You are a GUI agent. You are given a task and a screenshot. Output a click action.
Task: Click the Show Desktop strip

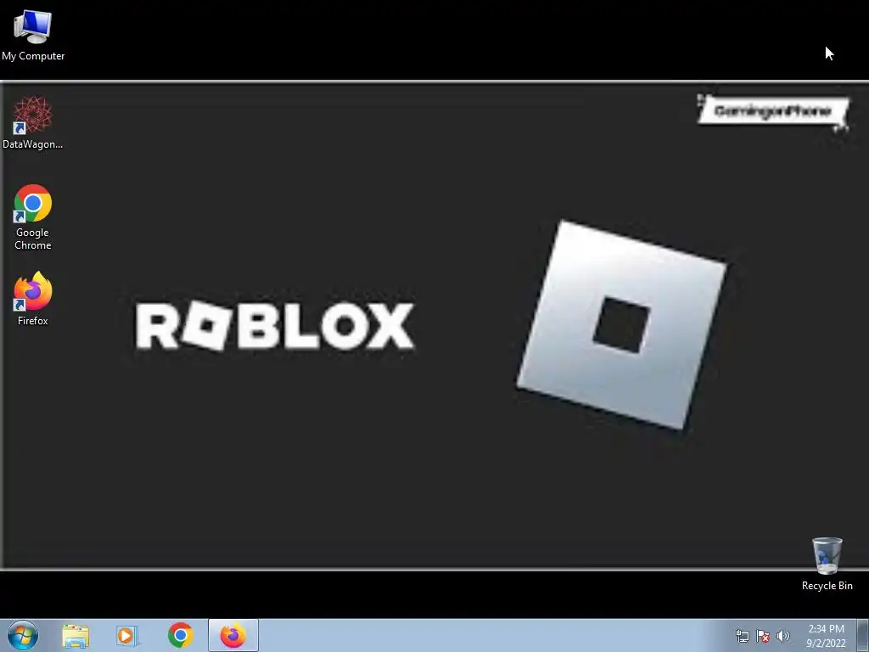coord(862,635)
